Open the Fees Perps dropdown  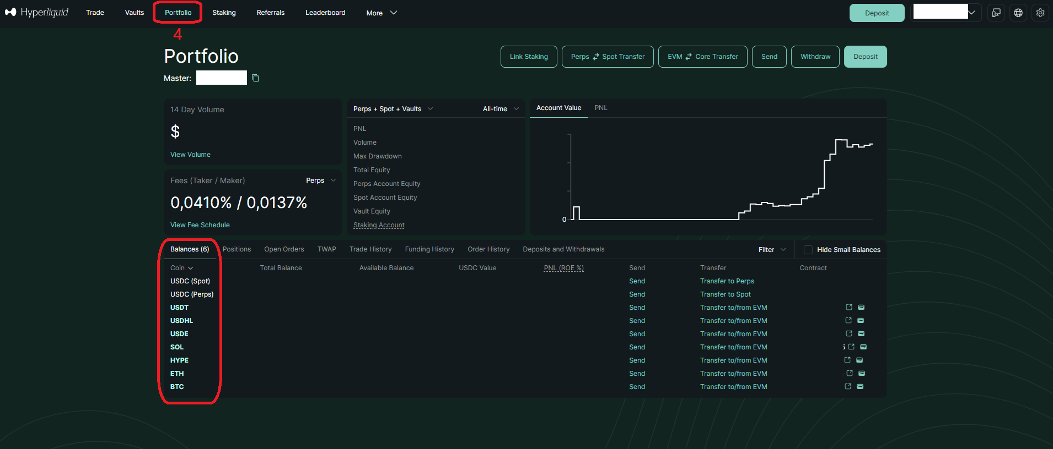(321, 180)
